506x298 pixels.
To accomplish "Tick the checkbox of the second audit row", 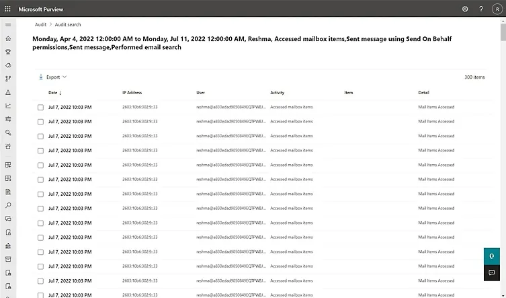I will 40,122.
